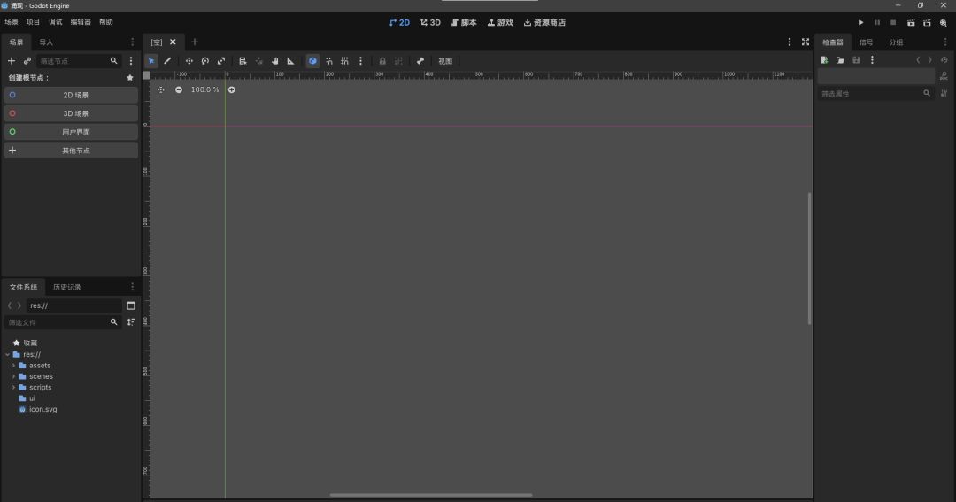
Task: Open the 脚本 script workspace
Action: pyautogui.click(x=464, y=22)
